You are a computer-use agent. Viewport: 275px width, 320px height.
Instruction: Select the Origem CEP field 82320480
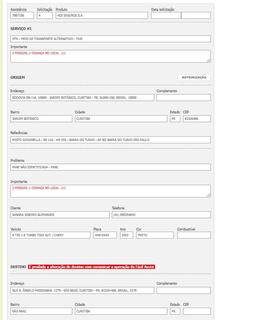click(x=197, y=119)
